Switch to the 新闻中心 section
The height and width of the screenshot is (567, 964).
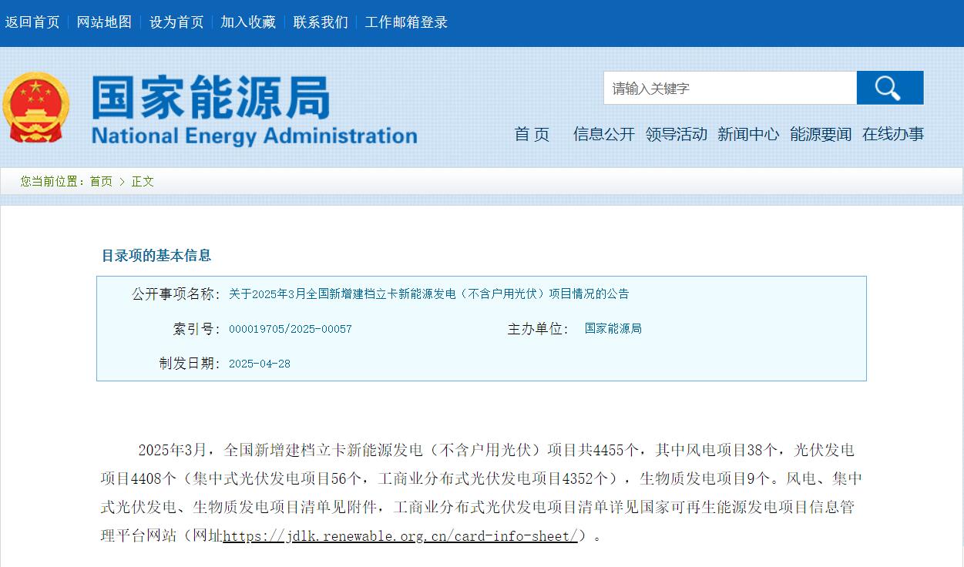tap(748, 134)
